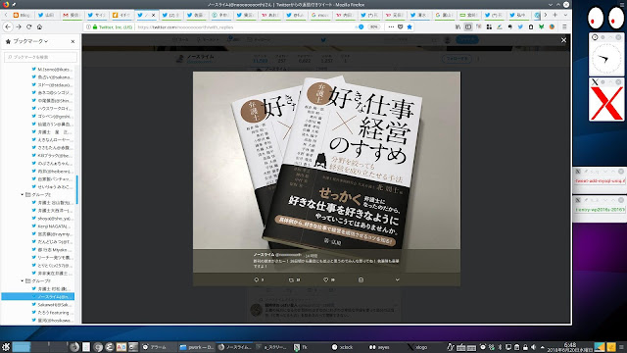Close the bookmarks sidebar

[x=72, y=41]
